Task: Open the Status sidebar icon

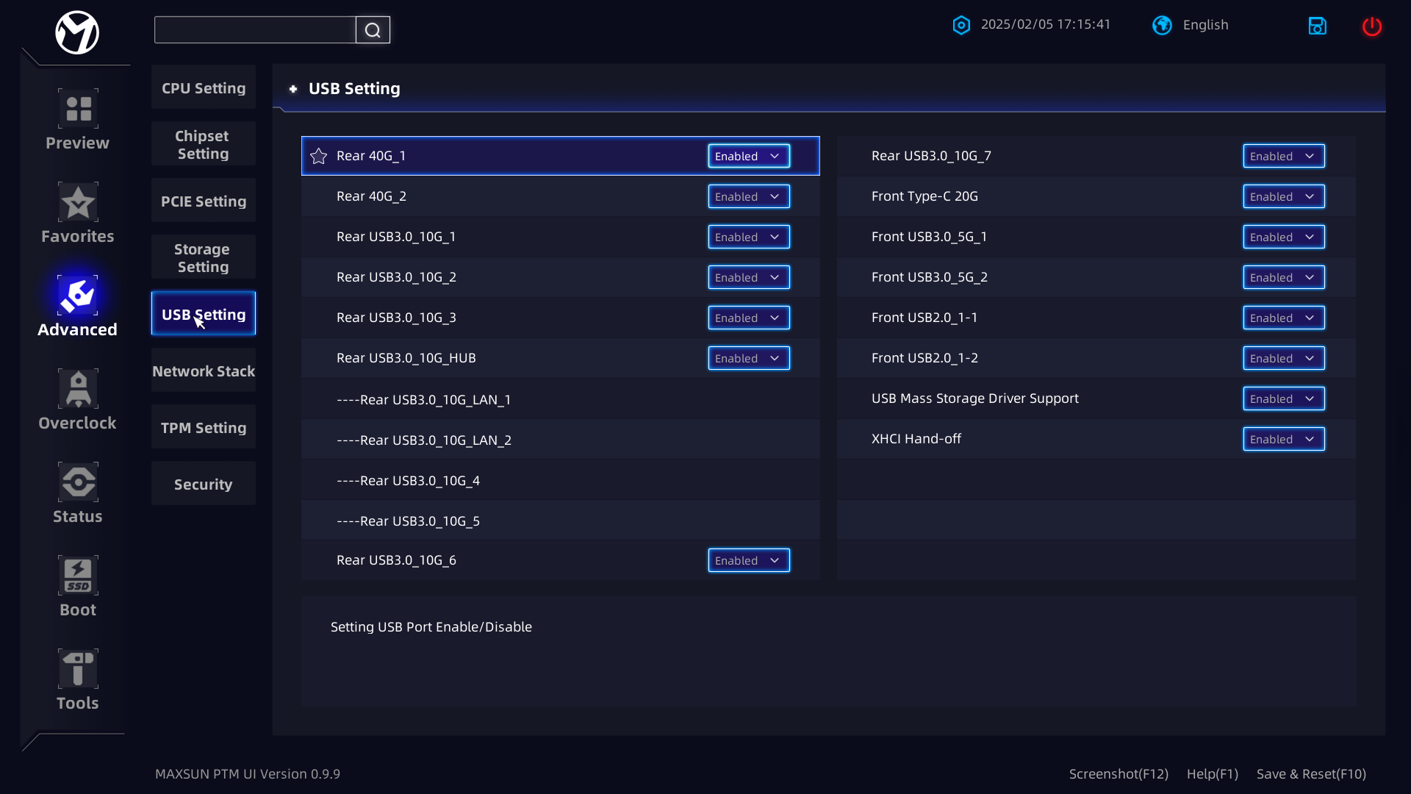Action: point(78,482)
